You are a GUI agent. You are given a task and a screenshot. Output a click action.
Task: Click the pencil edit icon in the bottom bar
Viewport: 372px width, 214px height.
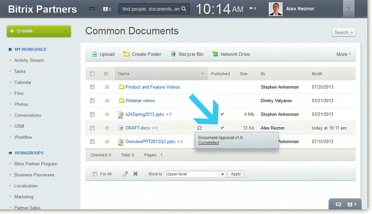click(125, 174)
